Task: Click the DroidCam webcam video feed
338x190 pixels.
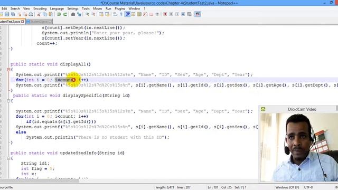Action: pyautogui.click(x=299, y=147)
